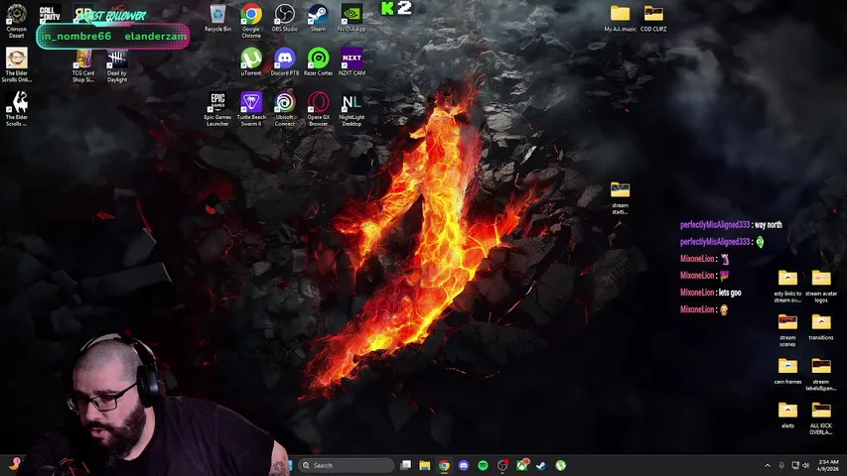This screenshot has width=847, height=476.
Task: Click follower name in_nombre66
Action: click(77, 36)
